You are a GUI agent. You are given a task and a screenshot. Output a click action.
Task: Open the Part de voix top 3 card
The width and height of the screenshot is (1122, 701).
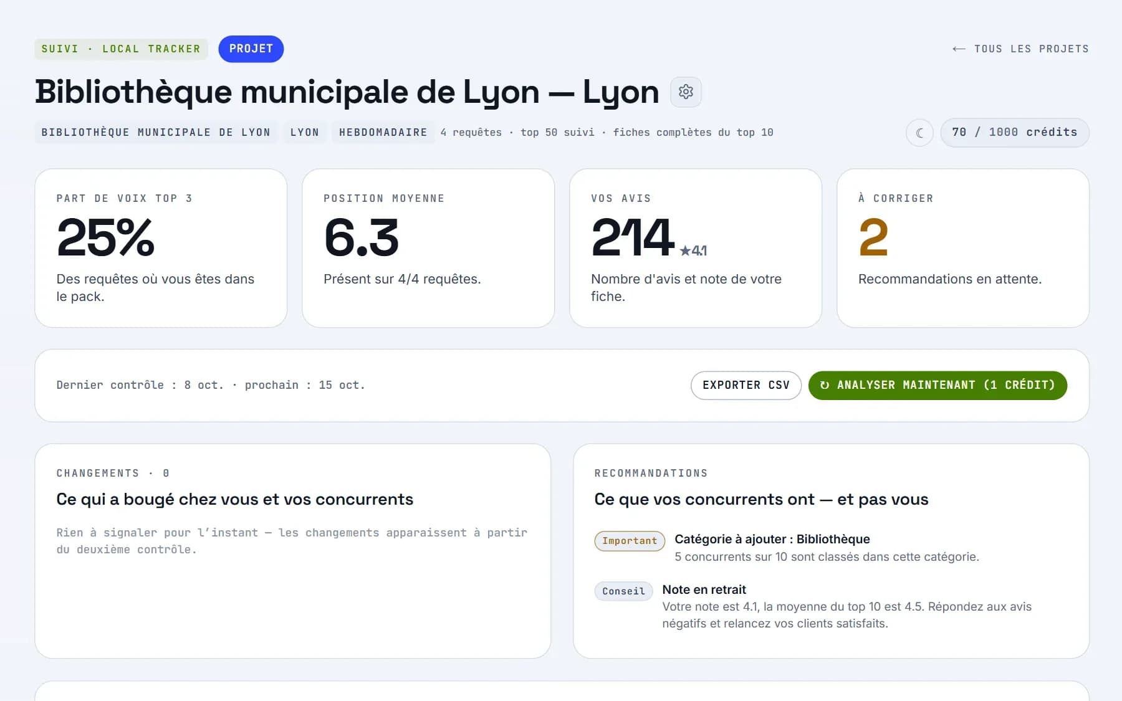[x=161, y=248]
